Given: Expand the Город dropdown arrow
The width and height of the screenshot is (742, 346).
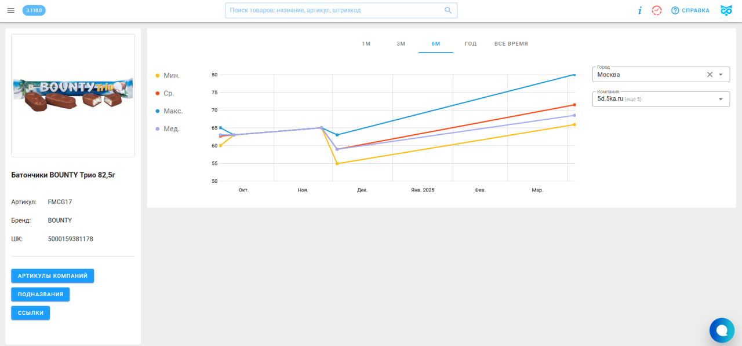Looking at the screenshot, I should (x=721, y=75).
